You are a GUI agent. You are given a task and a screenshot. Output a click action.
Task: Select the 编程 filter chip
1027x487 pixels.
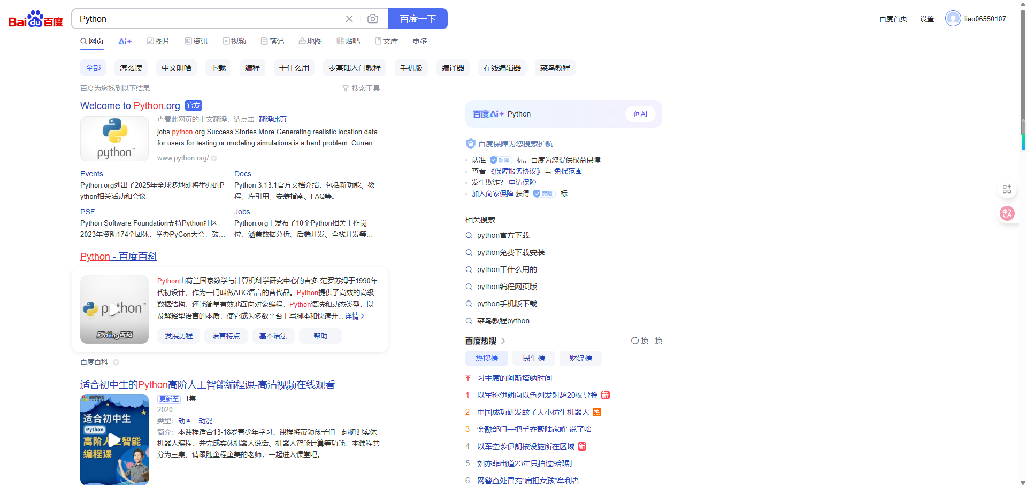(x=252, y=68)
